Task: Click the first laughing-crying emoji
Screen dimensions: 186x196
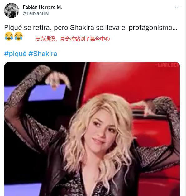Action: pos(9,36)
